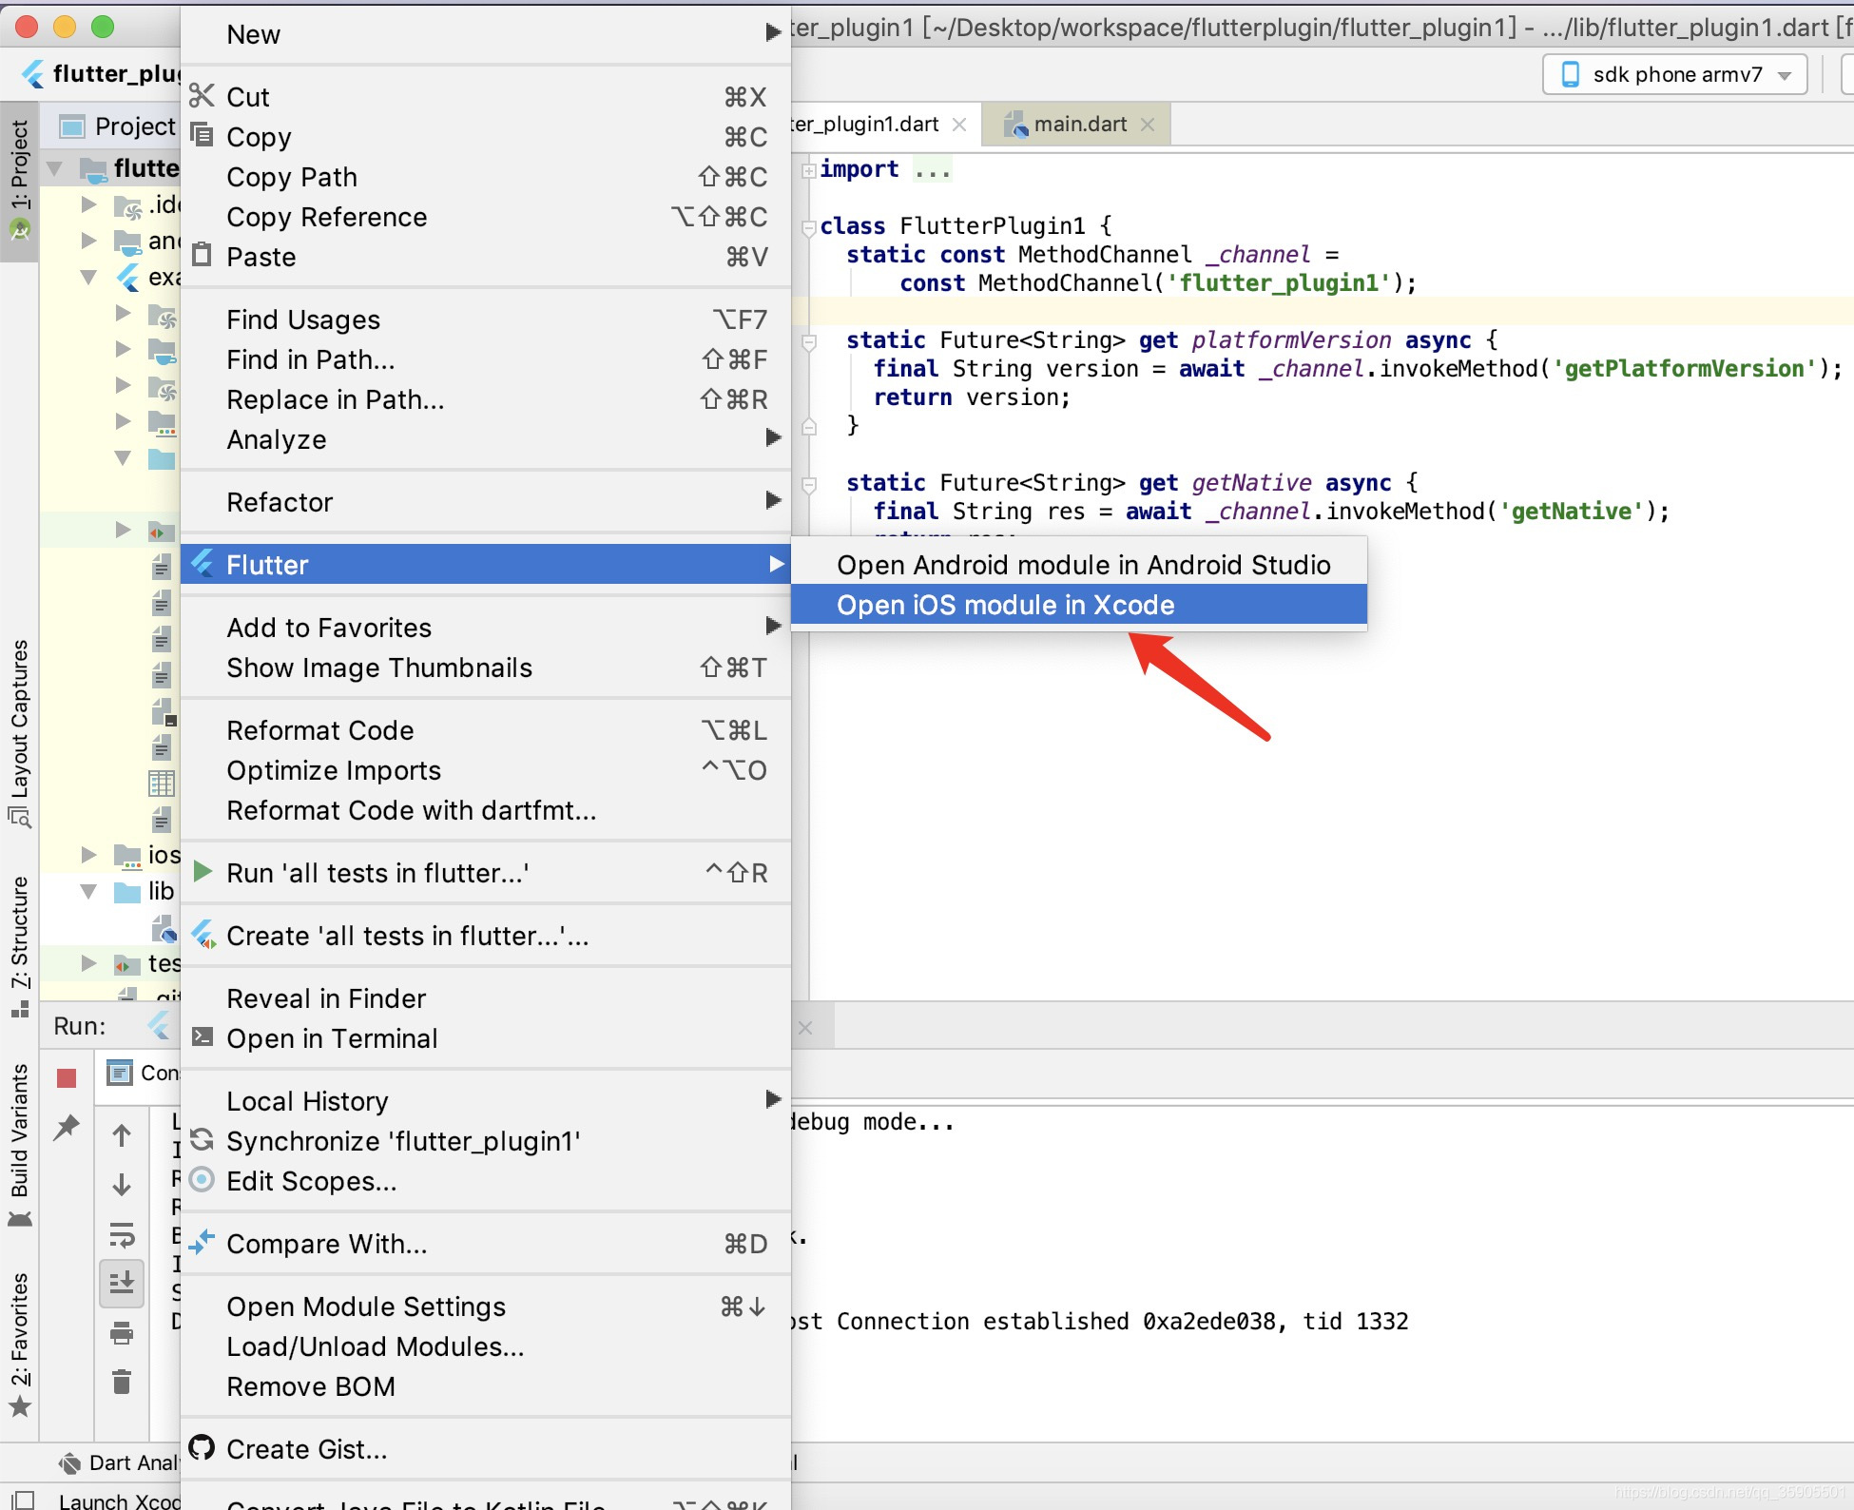Choose Copy Path menu item
1854x1510 pixels.
(486, 177)
